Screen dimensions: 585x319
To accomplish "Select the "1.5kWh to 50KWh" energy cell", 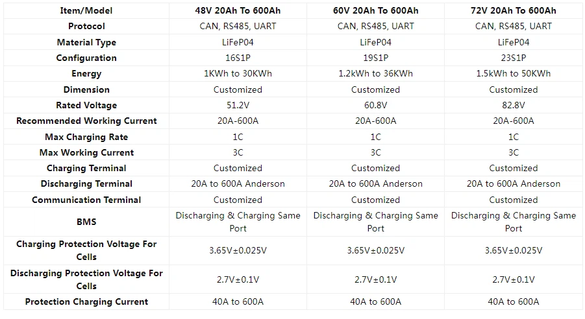I will tap(513, 73).
